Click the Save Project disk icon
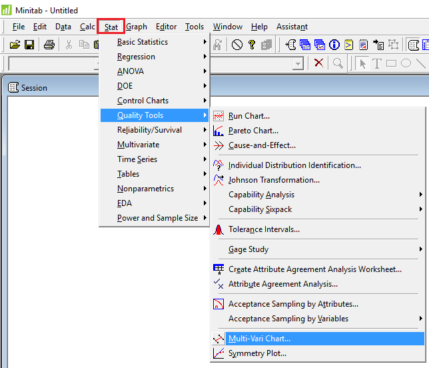Image resolution: width=429 pixels, height=368 pixels. click(29, 45)
